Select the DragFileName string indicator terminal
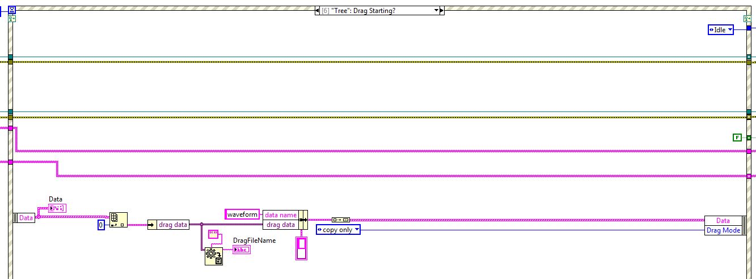Screen dimensions: 756x279 [x=242, y=250]
